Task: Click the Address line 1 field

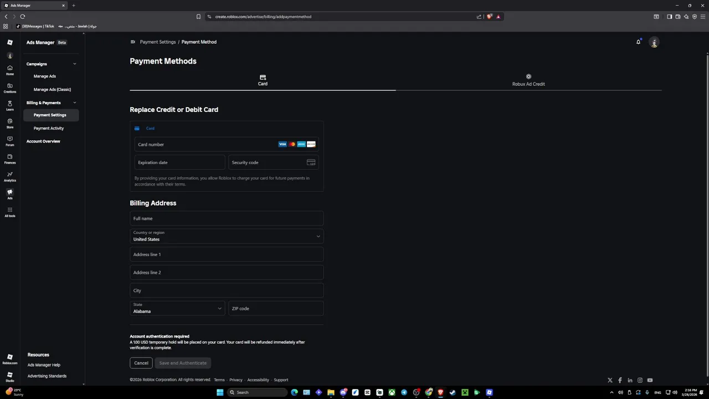Action: point(227,254)
